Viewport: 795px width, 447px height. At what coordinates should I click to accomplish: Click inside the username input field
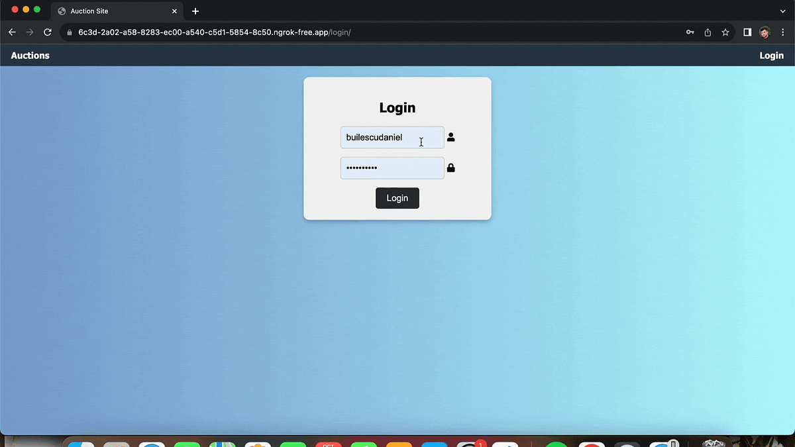coord(392,137)
